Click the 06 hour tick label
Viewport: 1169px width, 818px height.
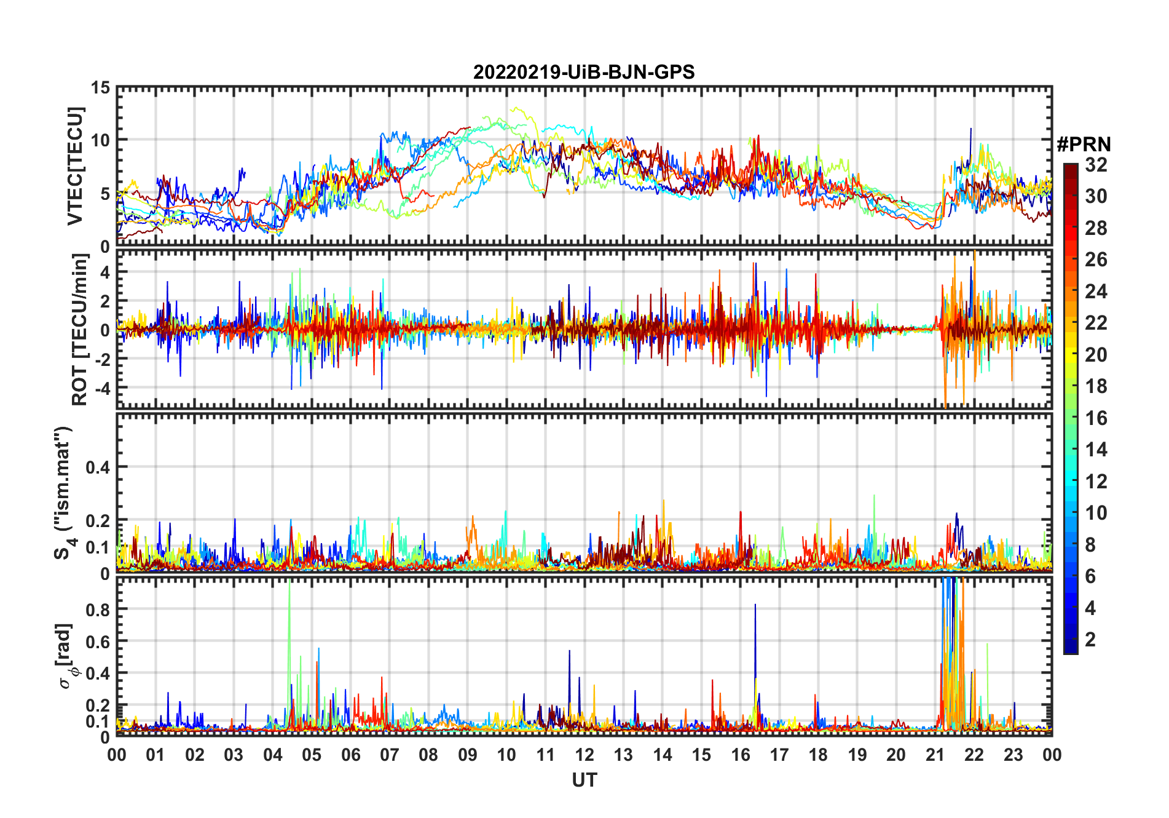pos(351,755)
